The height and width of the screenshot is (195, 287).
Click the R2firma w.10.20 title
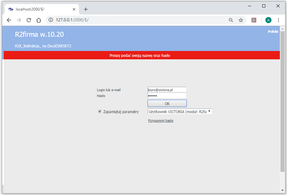39,34
